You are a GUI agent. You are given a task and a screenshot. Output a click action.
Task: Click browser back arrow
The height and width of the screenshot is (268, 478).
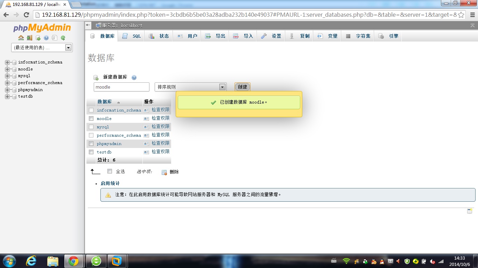(x=6, y=15)
